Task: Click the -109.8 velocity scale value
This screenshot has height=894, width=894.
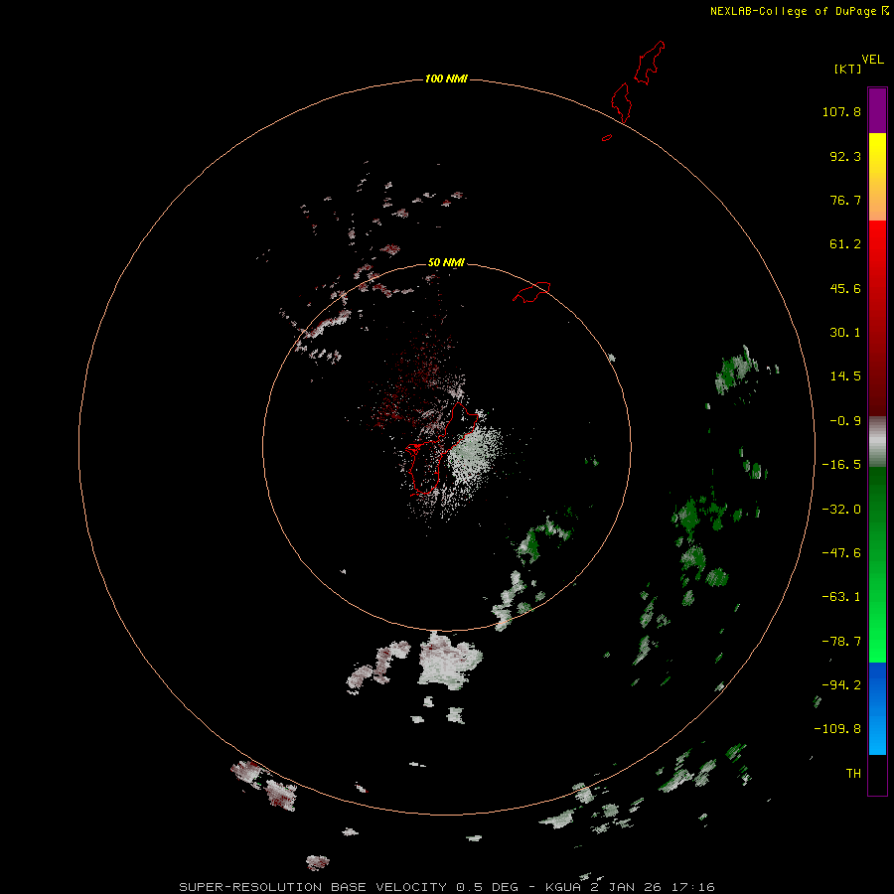Action: tap(837, 729)
